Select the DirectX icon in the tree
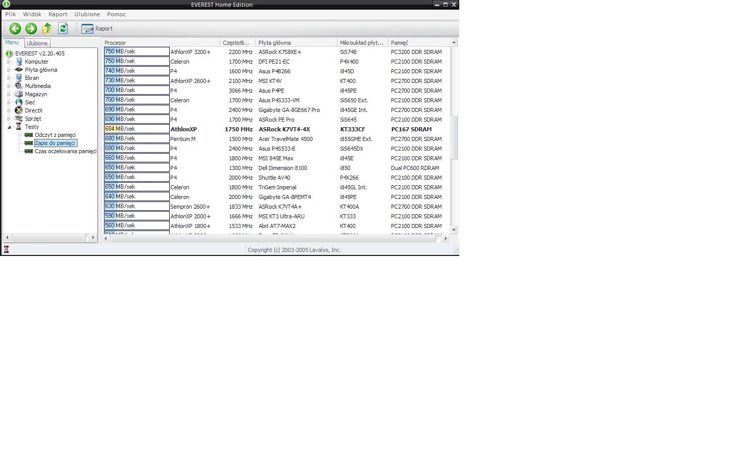 pos(19,110)
